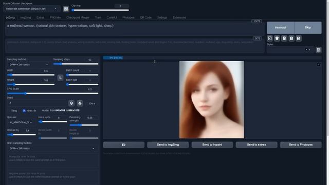Viewport: 329px width, 185px height.
Task: Click the Height slider
Action: [31, 84]
